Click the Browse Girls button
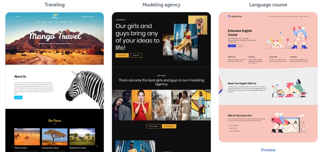This screenshot has height=152, width=323. tap(153, 126)
